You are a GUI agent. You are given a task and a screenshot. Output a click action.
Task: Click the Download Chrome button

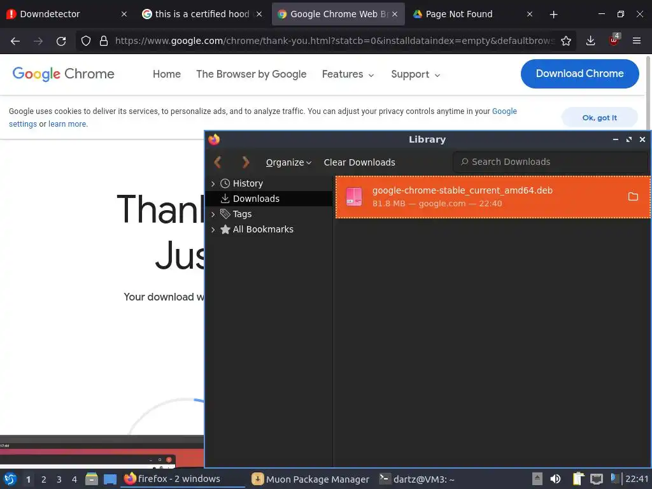tap(579, 74)
